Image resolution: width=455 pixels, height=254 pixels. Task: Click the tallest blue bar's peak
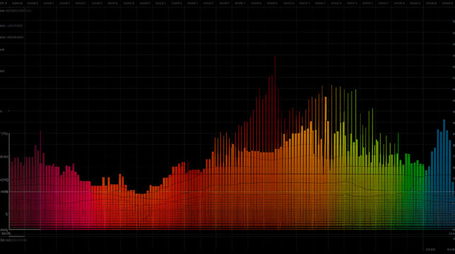(x=444, y=121)
